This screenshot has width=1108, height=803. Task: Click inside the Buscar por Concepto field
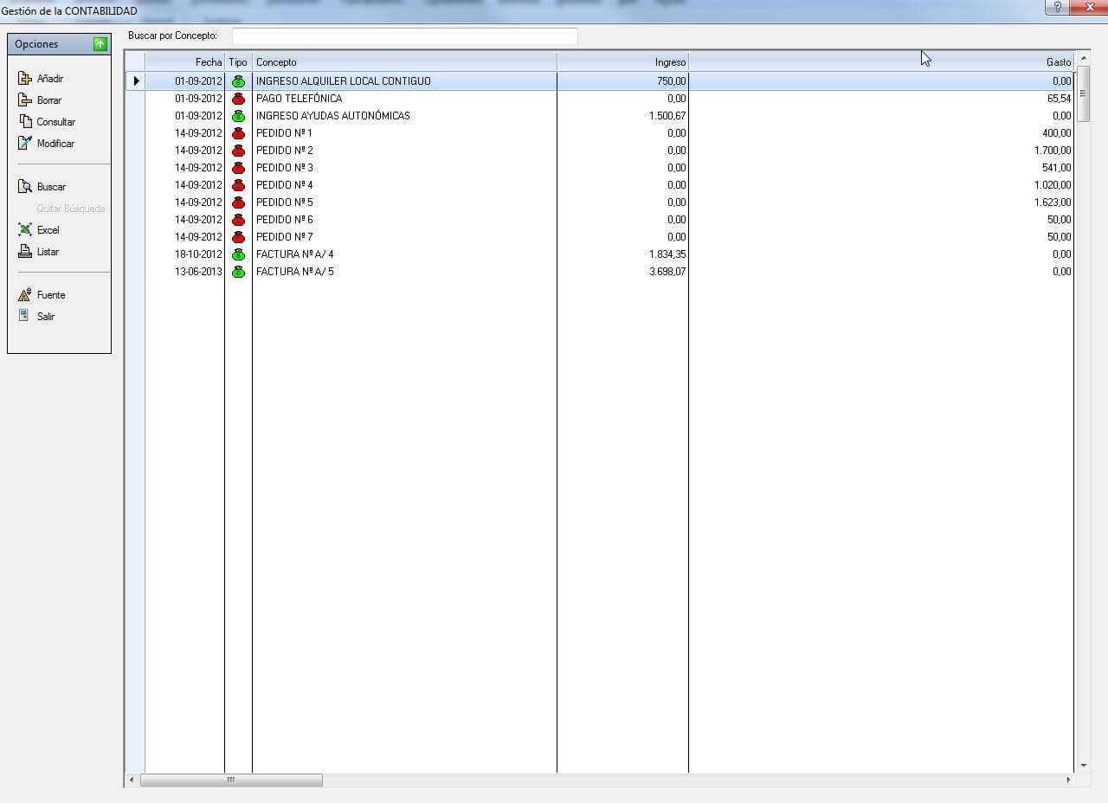pos(404,35)
